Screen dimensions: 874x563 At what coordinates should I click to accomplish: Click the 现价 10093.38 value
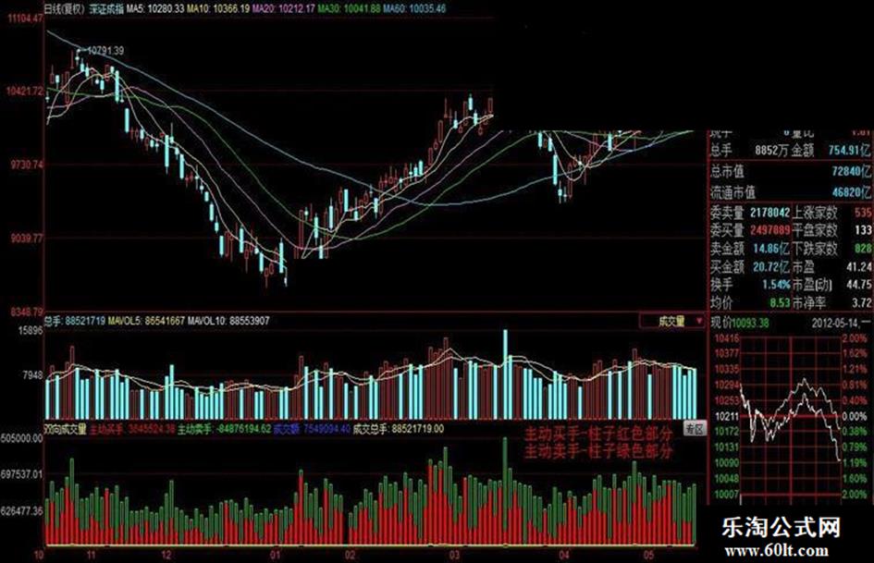pos(739,323)
